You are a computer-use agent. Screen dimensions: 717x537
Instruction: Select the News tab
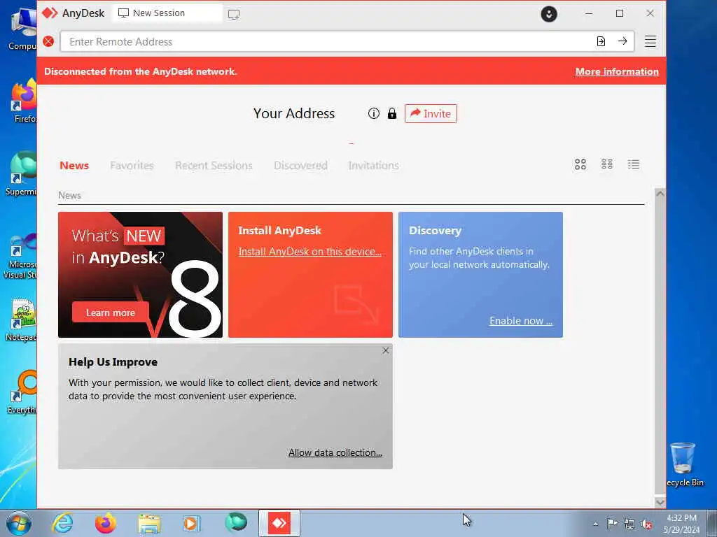pos(74,165)
